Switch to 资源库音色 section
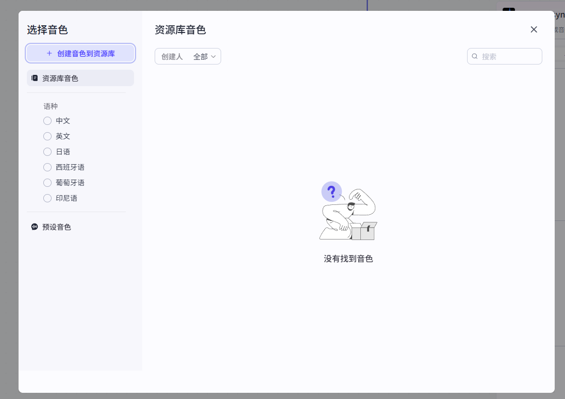 point(60,78)
